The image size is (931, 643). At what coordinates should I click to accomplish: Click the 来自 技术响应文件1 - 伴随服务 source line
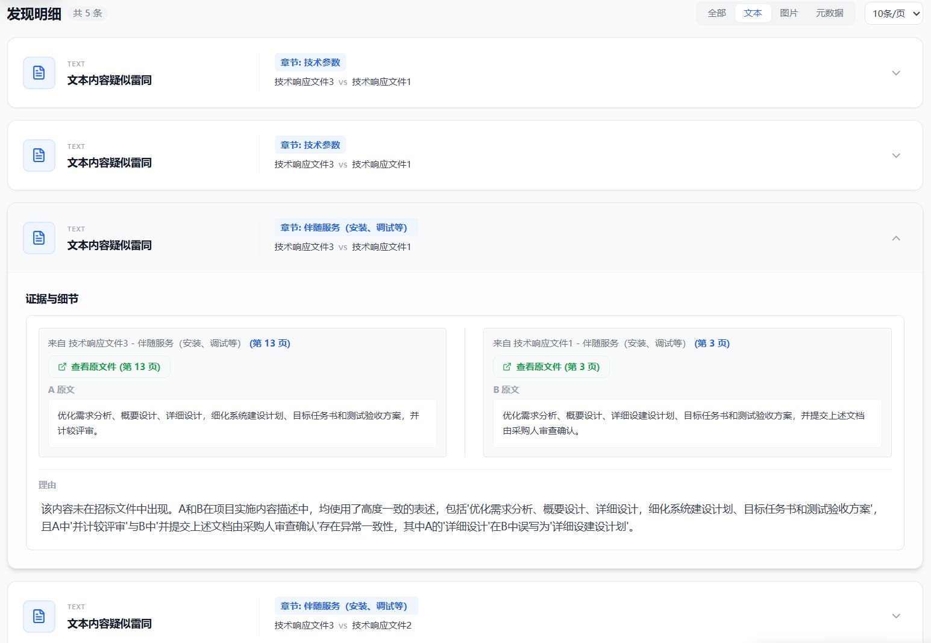tap(589, 343)
